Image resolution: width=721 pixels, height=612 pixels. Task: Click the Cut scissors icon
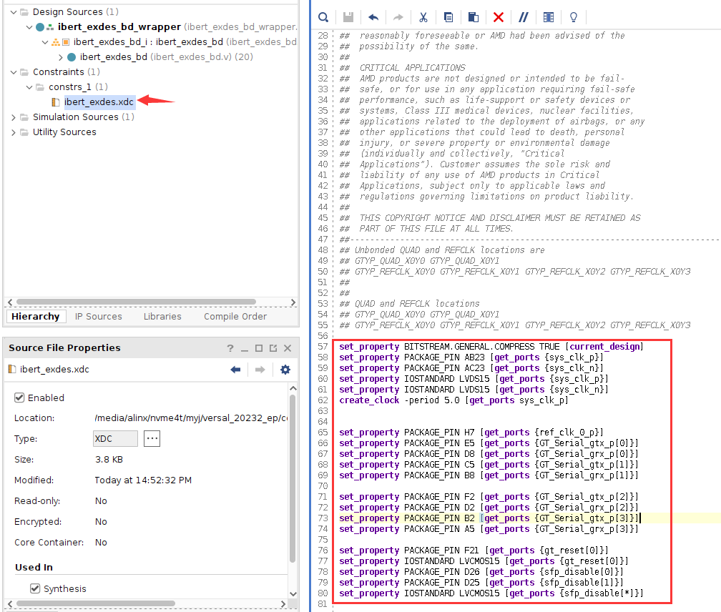click(423, 17)
